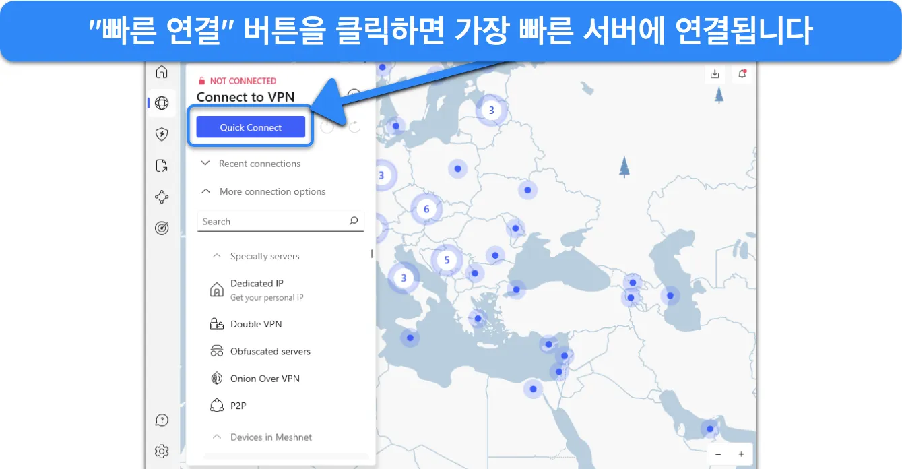Zoom in the map with the plus button
902x469 pixels.
click(x=741, y=454)
